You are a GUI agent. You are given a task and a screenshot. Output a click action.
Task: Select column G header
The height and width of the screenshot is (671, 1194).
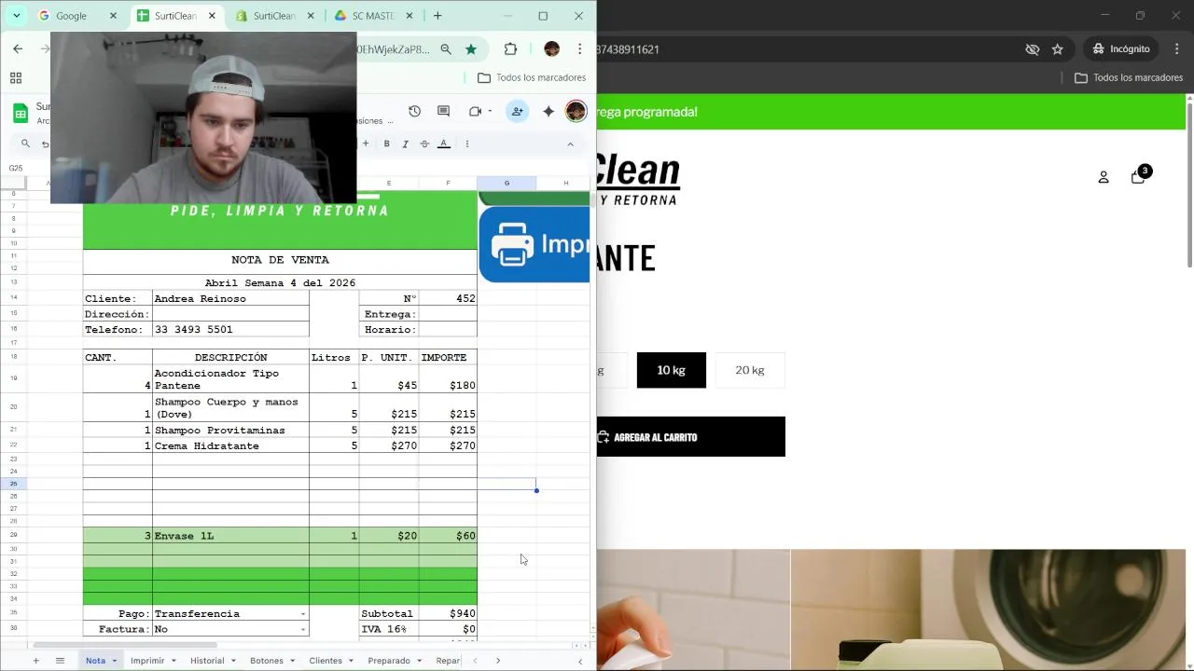(x=507, y=183)
